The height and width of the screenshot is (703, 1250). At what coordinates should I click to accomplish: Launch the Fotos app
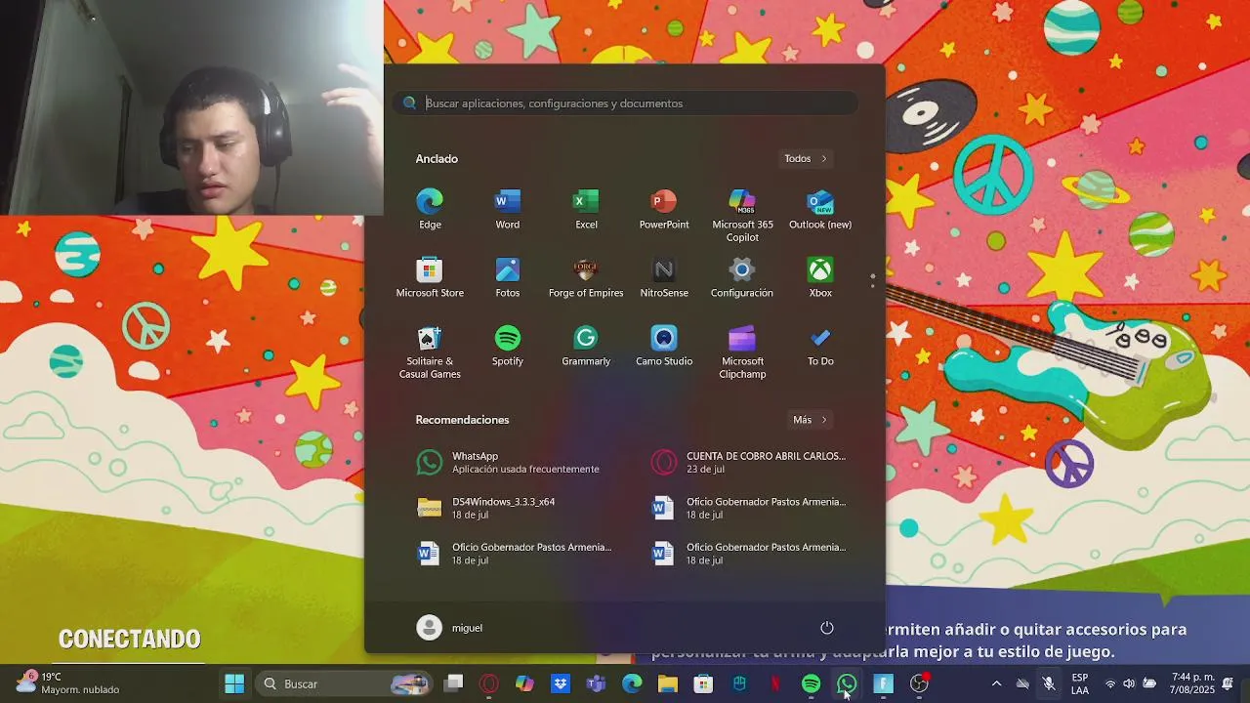[x=508, y=278]
